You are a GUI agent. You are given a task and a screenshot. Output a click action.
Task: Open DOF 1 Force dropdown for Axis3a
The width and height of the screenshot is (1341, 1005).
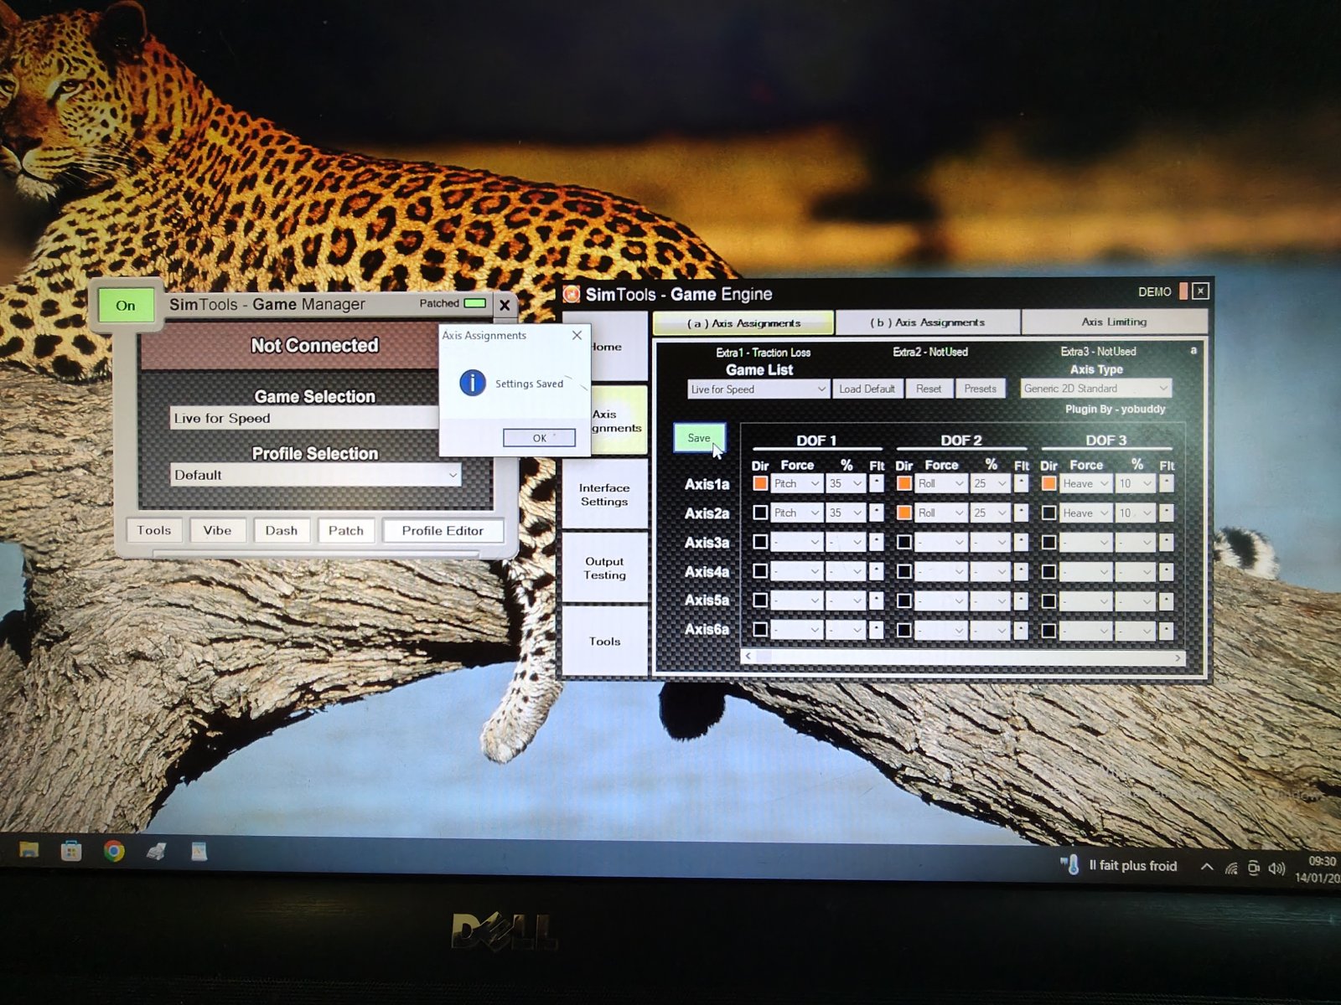(x=796, y=542)
